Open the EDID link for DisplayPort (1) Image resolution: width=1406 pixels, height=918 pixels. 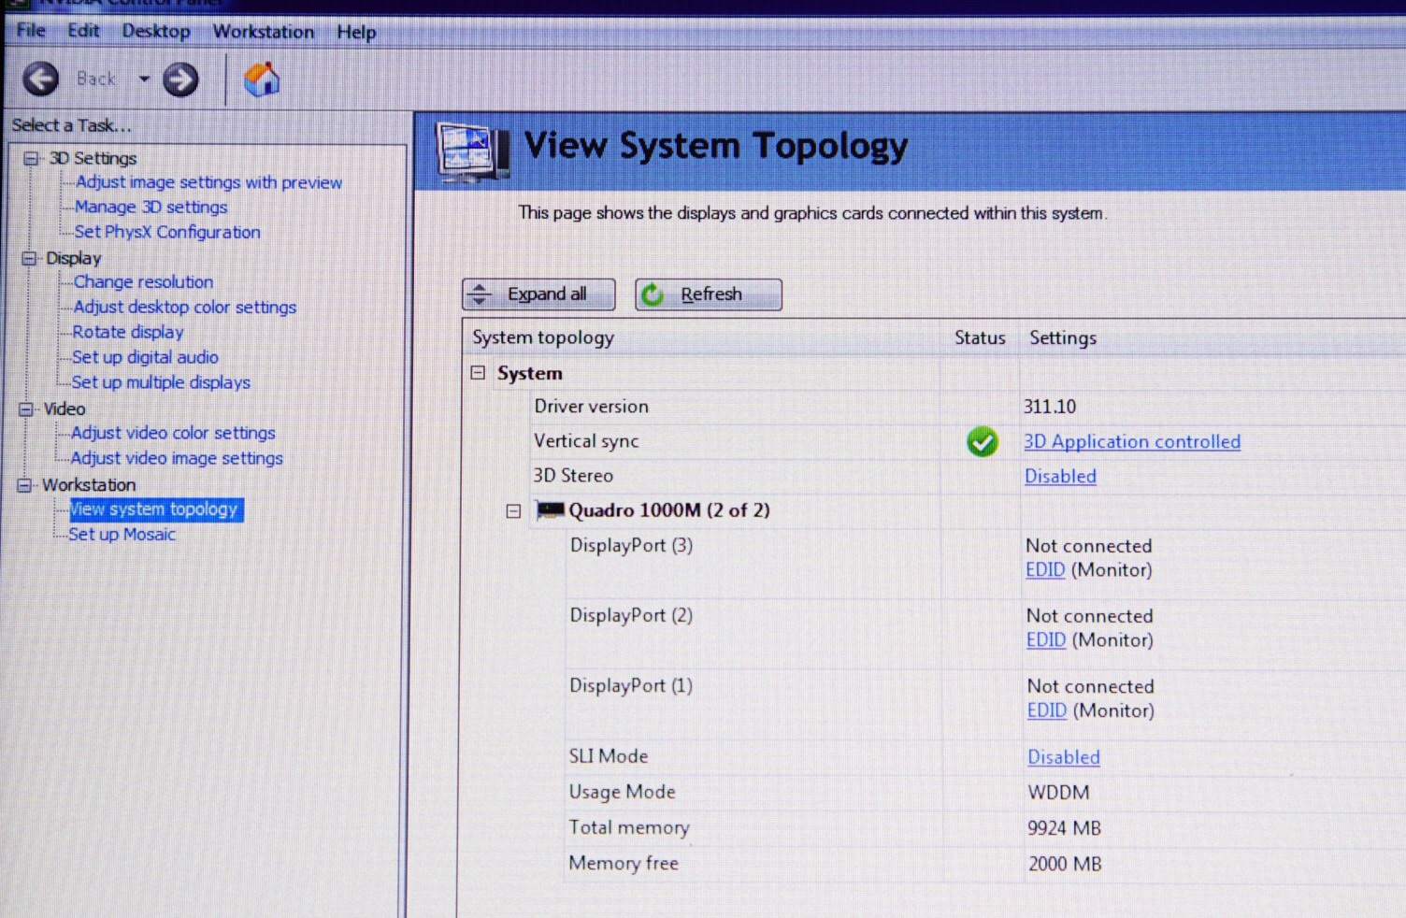click(1047, 710)
